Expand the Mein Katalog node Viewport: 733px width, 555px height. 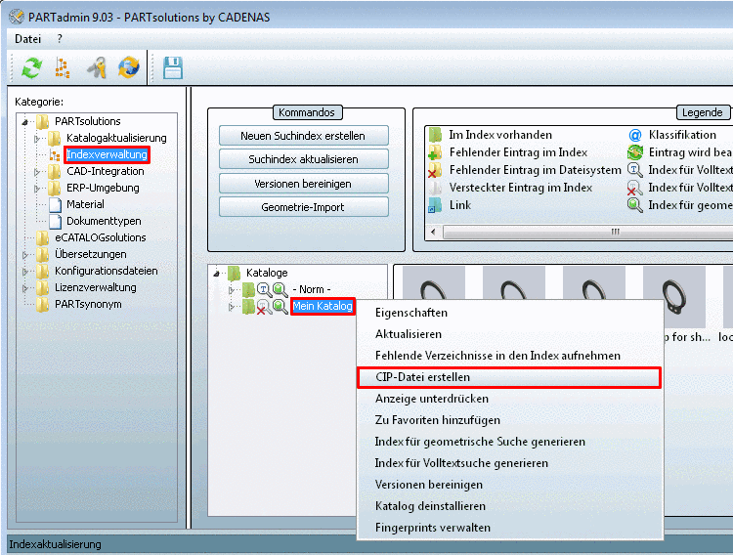pos(231,307)
